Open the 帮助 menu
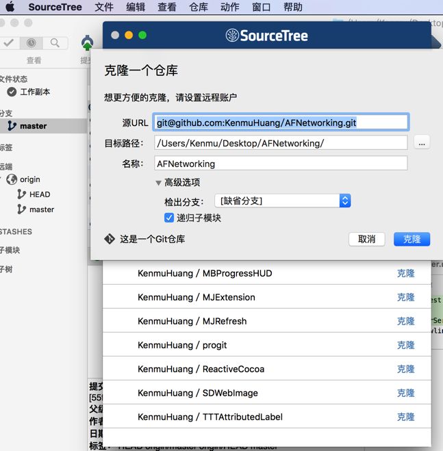 pyautogui.click(x=293, y=7)
